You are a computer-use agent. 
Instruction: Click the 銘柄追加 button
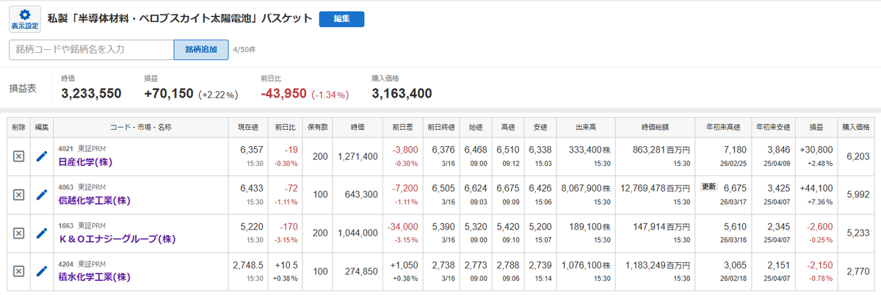(x=201, y=49)
